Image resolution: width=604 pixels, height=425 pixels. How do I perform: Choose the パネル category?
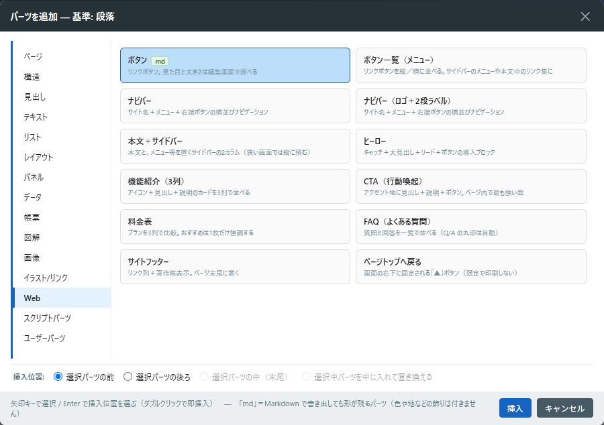click(x=62, y=178)
